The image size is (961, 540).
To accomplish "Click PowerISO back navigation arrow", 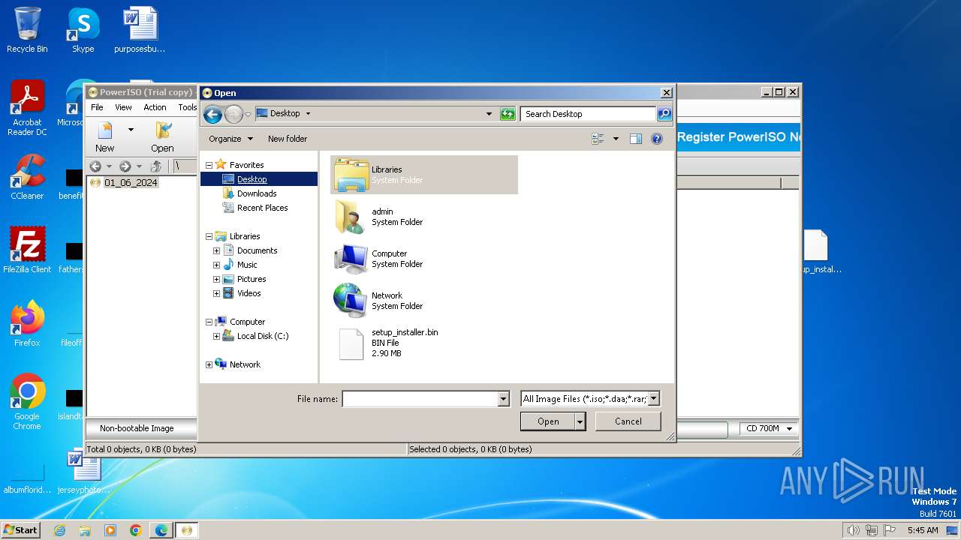I will point(95,166).
